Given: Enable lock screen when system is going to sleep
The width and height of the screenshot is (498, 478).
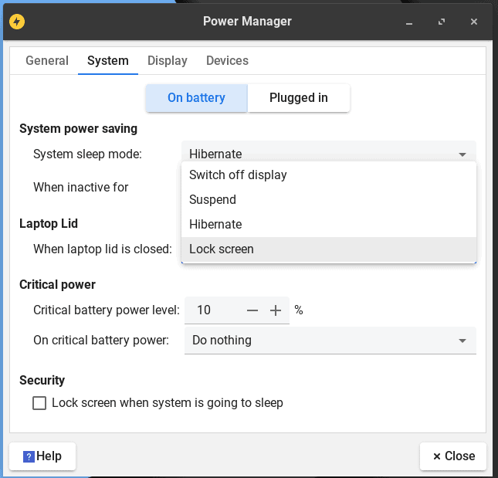Looking at the screenshot, I should click(39, 402).
